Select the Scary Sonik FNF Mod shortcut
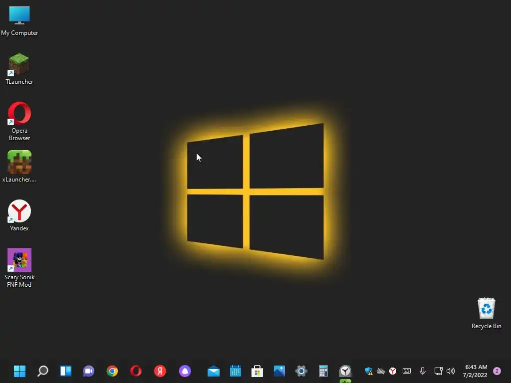511x383 pixels. tap(19, 268)
